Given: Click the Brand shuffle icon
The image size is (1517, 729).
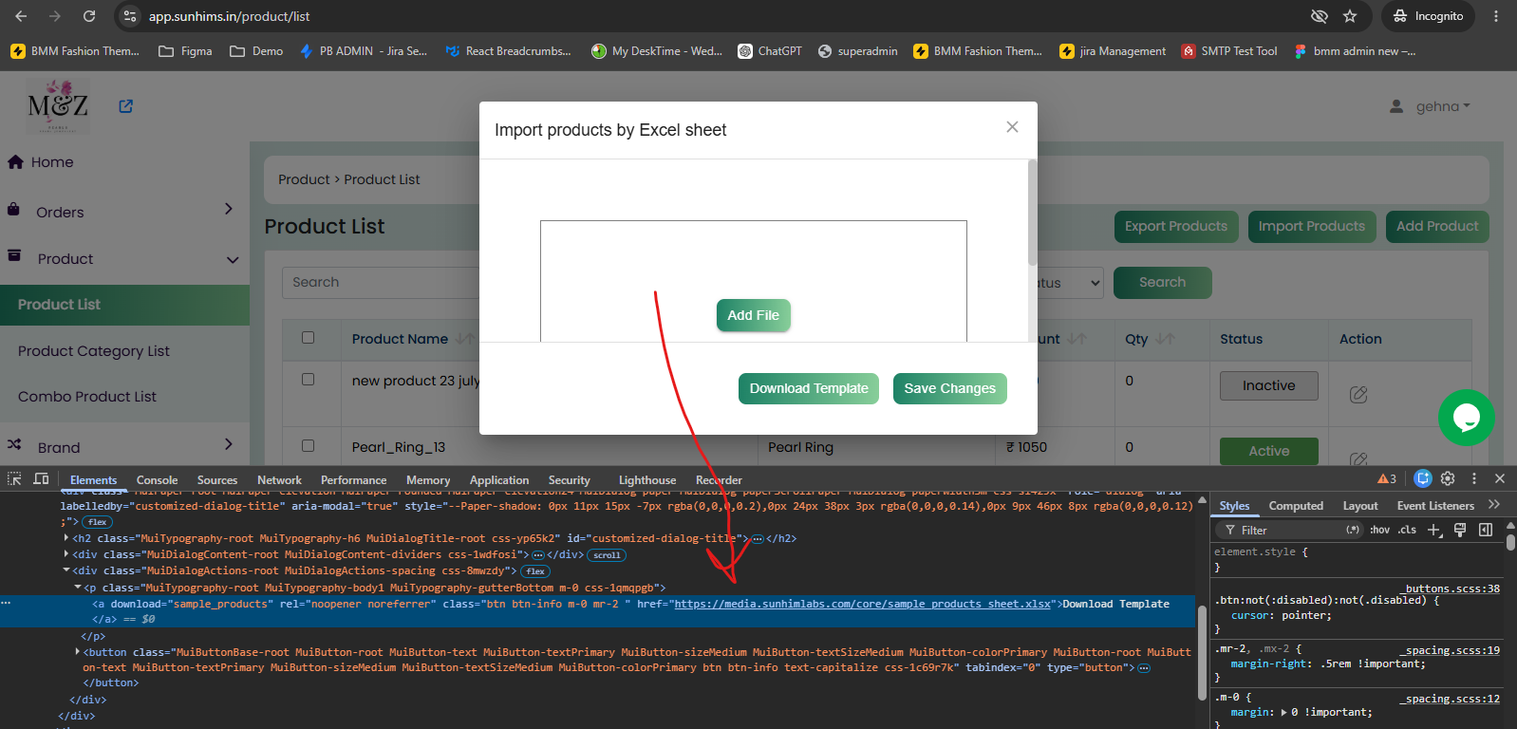Looking at the screenshot, I should pyautogui.click(x=14, y=443).
